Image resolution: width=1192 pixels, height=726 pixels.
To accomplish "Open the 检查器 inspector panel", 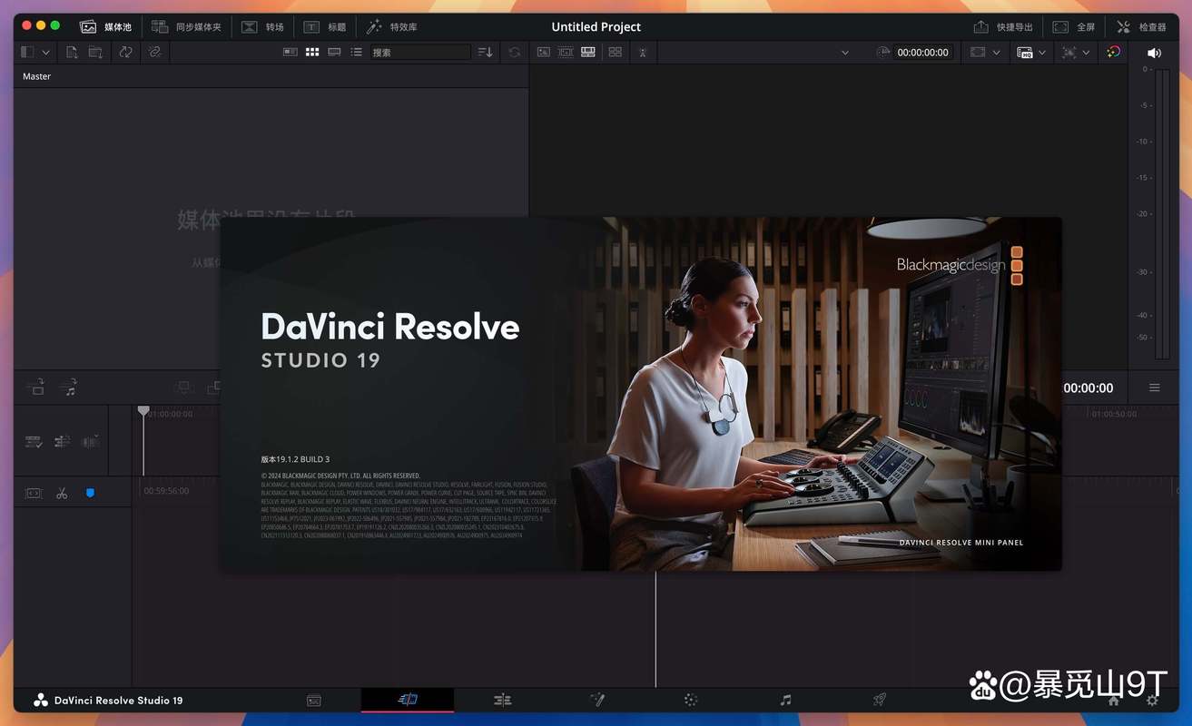I will [1141, 27].
